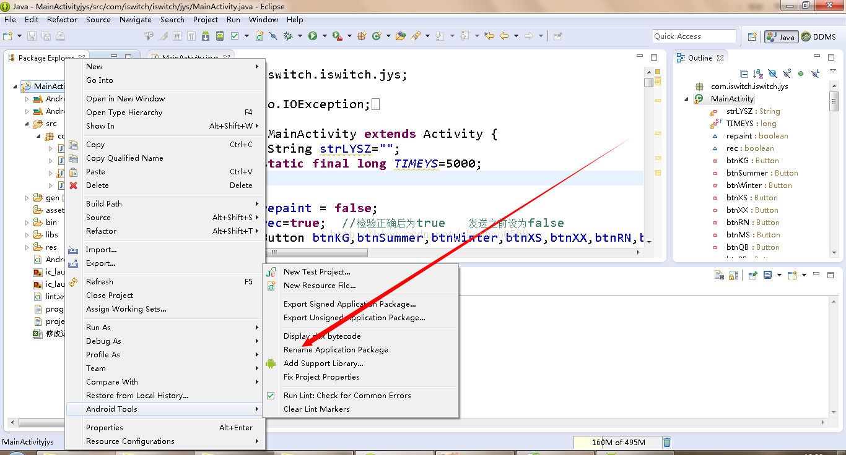Minimize the editor area with its minimize icon
Image resolution: width=846 pixels, height=455 pixels.
(640, 57)
